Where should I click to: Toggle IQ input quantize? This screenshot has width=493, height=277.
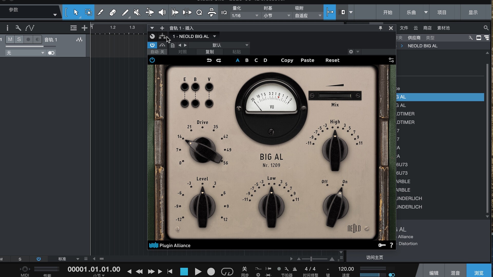[x=224, y=12]
